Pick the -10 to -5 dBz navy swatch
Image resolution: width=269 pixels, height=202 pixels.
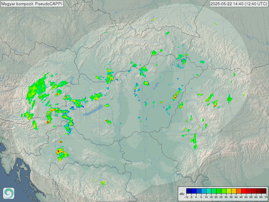point(189,191)
